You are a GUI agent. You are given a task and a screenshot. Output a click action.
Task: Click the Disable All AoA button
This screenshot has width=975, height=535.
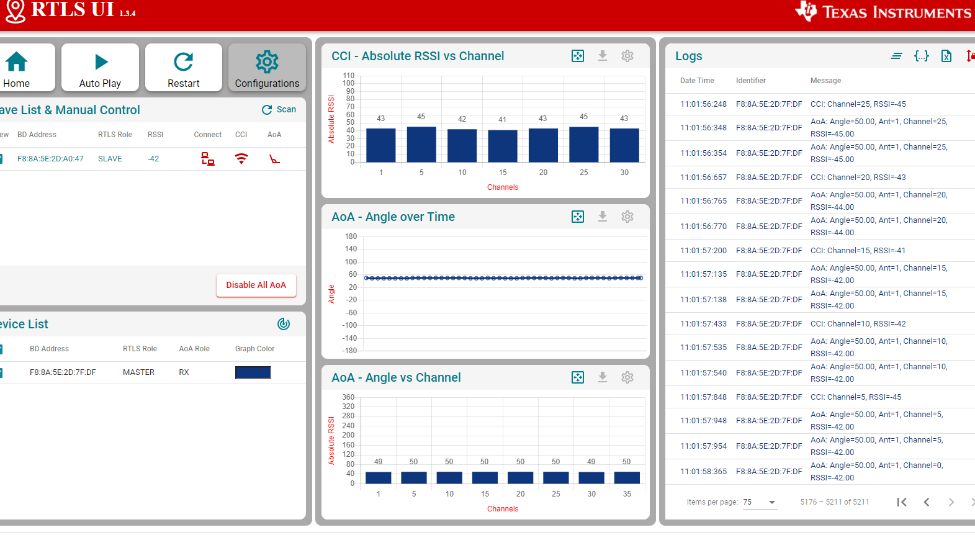point(256,285)
